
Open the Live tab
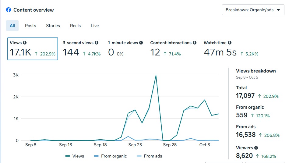point(95,26)
